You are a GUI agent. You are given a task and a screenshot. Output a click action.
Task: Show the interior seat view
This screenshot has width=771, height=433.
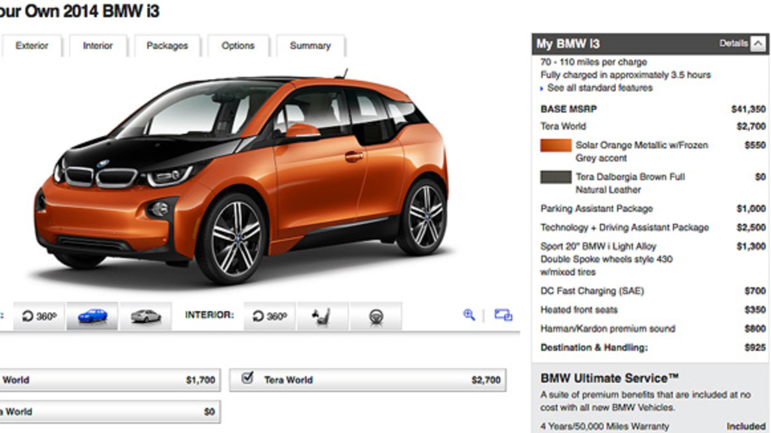coord(322,316)
